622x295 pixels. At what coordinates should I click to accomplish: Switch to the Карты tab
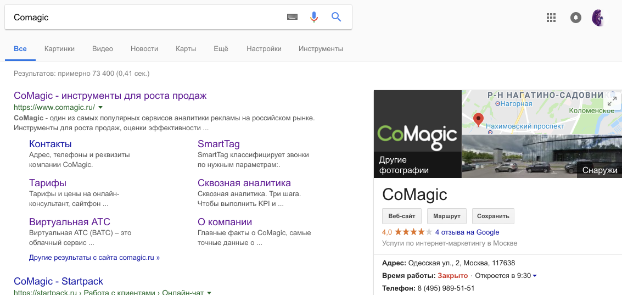pos(186,49)
